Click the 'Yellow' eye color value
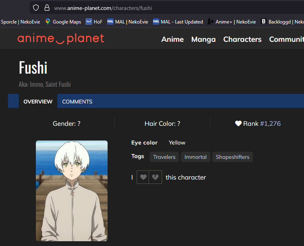 177,143
